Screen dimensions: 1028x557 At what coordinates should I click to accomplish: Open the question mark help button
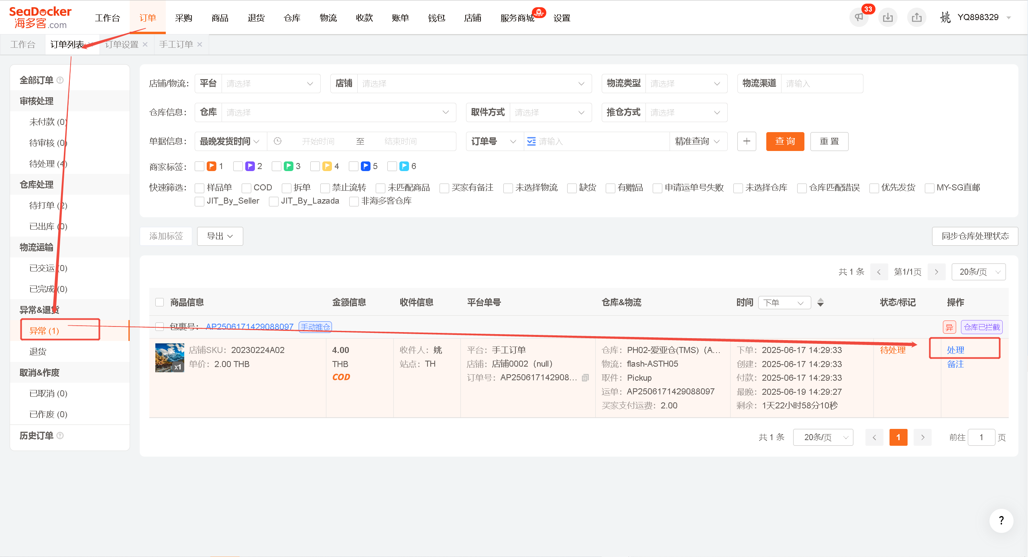[1001, 520]
